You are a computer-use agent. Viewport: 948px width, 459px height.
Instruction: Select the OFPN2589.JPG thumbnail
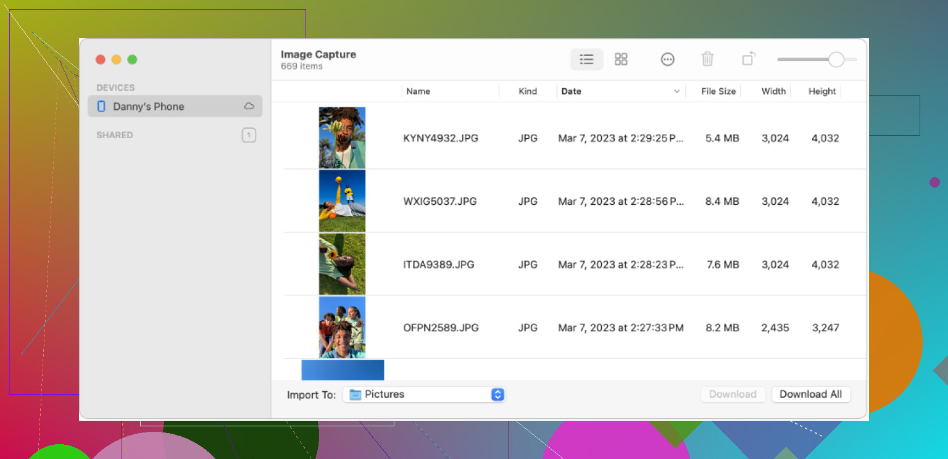click(x=342, y=328)
